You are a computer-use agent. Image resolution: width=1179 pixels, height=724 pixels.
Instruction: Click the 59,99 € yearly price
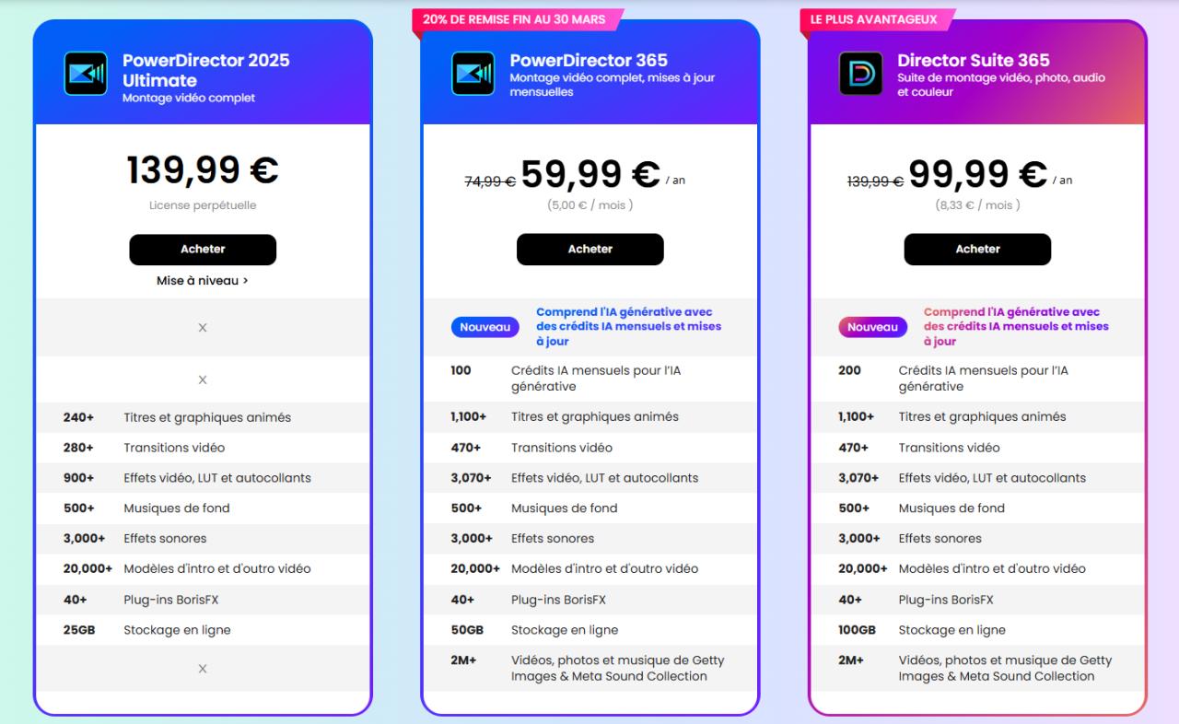[x=590, y=173]
